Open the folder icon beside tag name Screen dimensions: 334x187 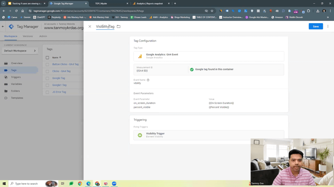tap(119, 27)
